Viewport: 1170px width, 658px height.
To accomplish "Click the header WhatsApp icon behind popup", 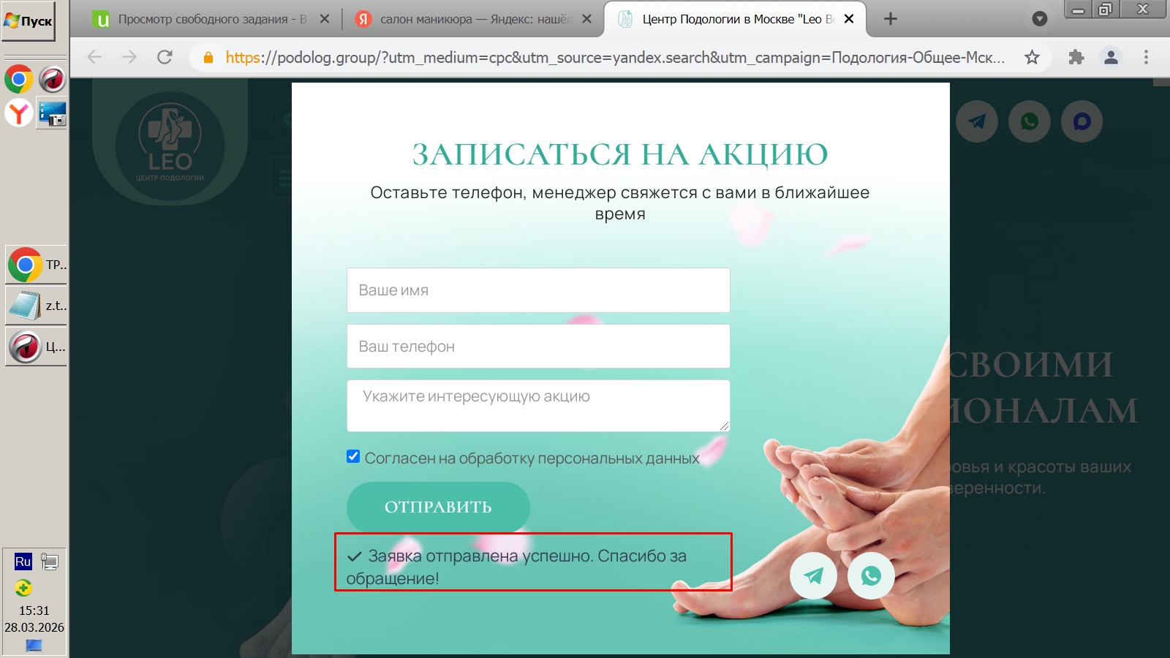I will [x=1030, y=121].
